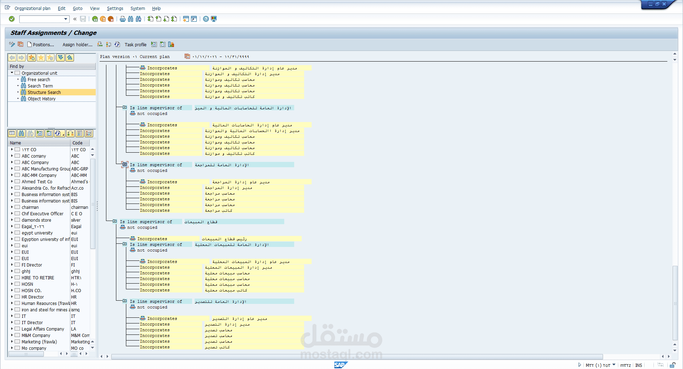Screen dimensions: 683x369
Task: Click the Collapse all double-up arrow icon
Action: pyautogui.click(x=70, y=58)
